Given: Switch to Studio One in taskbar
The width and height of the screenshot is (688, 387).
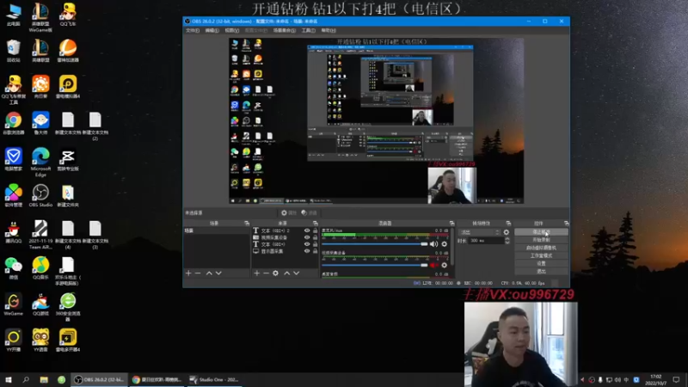Looking at the screenshot, I should click(x=214, y=379).
